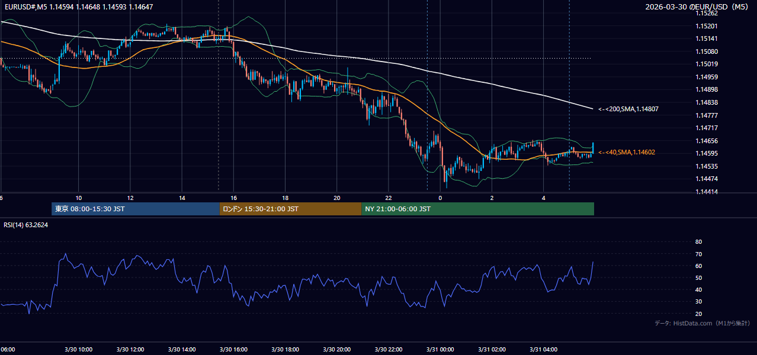Click hour label 2 under the price chart
757x355 pixels.
click(x=492, y=198)
